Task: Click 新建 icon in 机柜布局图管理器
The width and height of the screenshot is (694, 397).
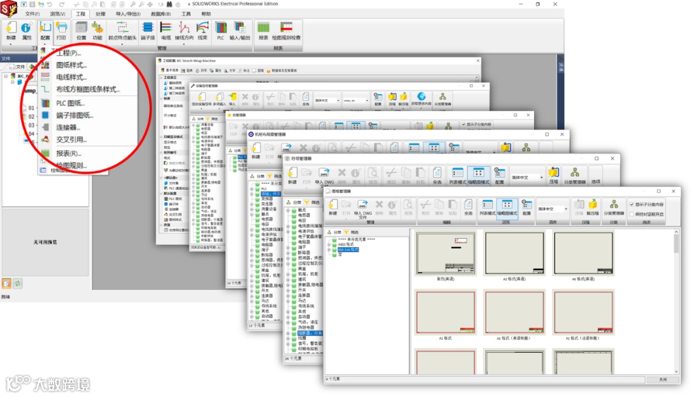Action: [x=256, y=150]
